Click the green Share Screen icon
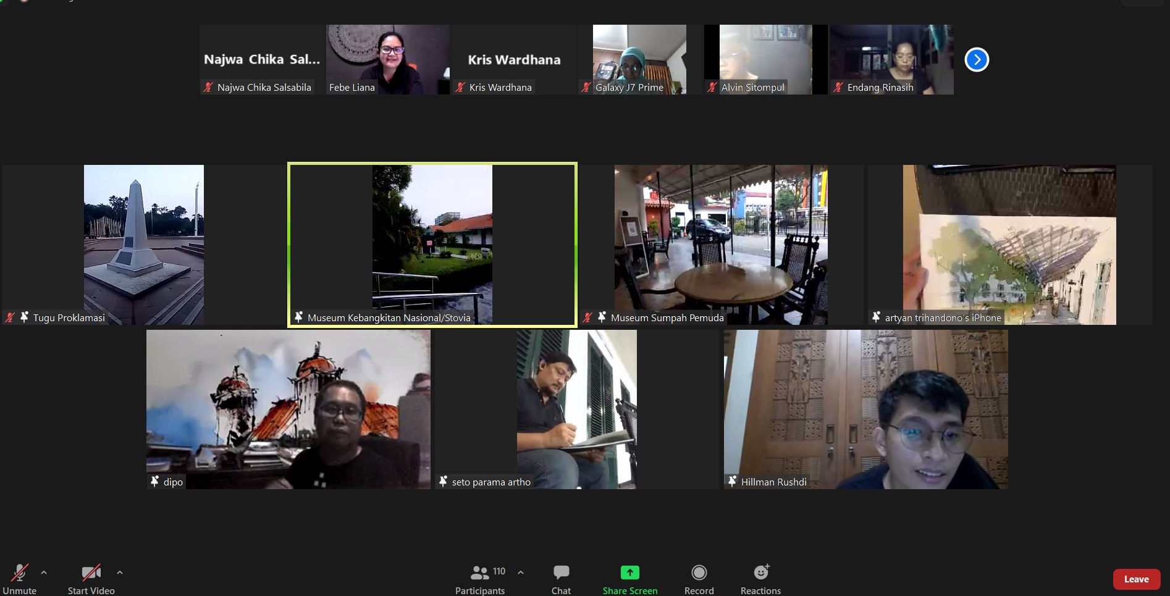The image size is (1170, 596). [x=629, y=573]
